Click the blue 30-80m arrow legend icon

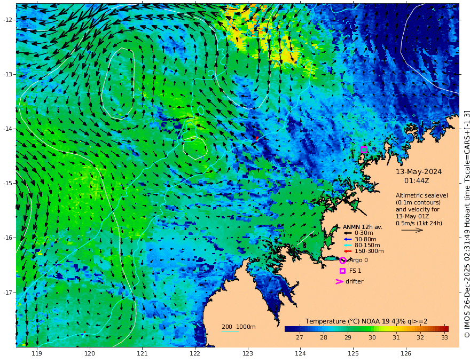[x=347, y=239]
